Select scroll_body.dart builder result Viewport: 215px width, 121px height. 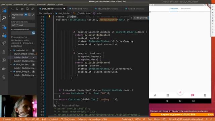[25, 75]
